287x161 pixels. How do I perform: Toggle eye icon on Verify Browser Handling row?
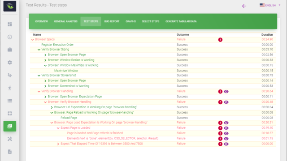click(x=226, y=91)
